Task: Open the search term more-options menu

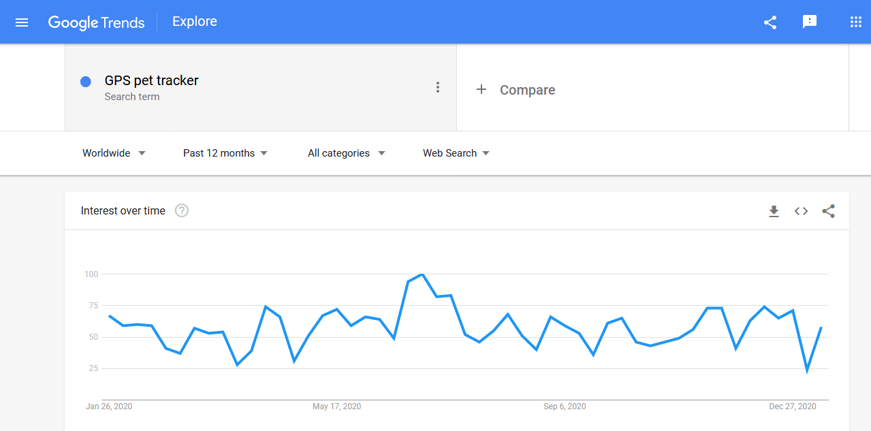Action: (438, 87)
